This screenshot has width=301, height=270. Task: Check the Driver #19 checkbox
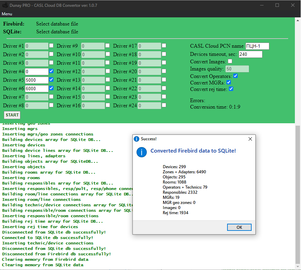click(164, 63)
